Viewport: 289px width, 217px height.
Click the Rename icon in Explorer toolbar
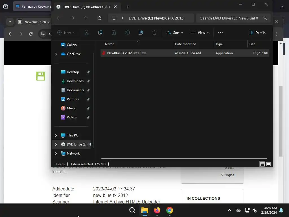tap(127, 33)
